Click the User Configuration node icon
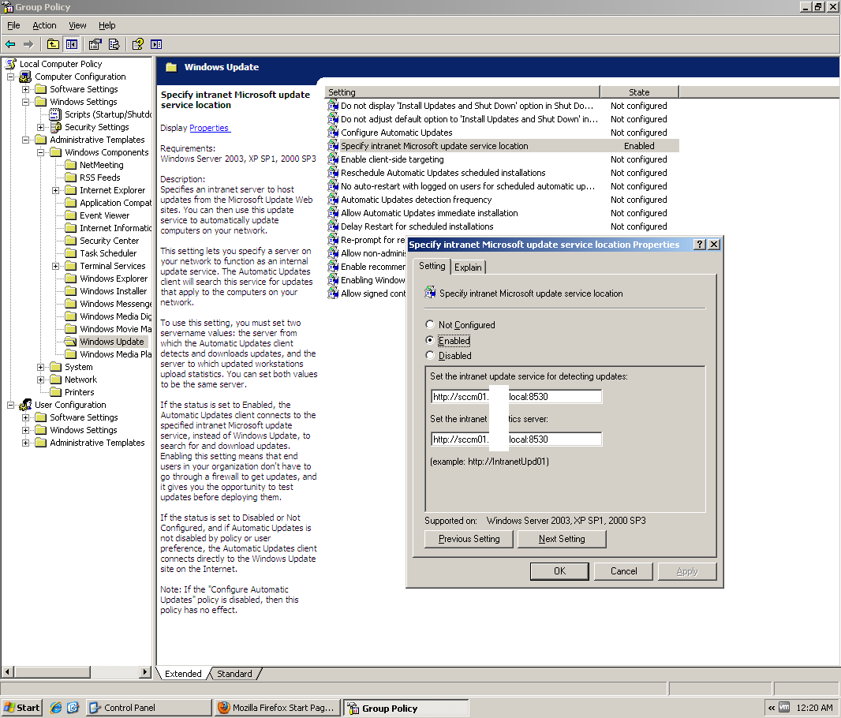 [x=25, y=405]
